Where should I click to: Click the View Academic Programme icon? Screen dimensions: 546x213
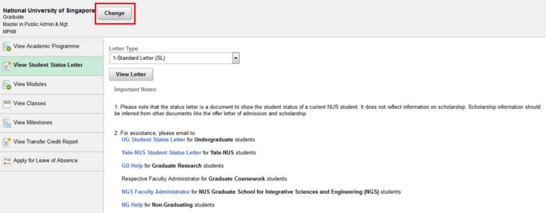click(7, 46)
